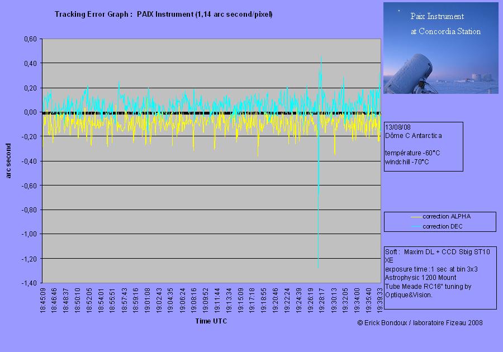Click the '-1,00' vertical axis label

(x=30, y=234)
